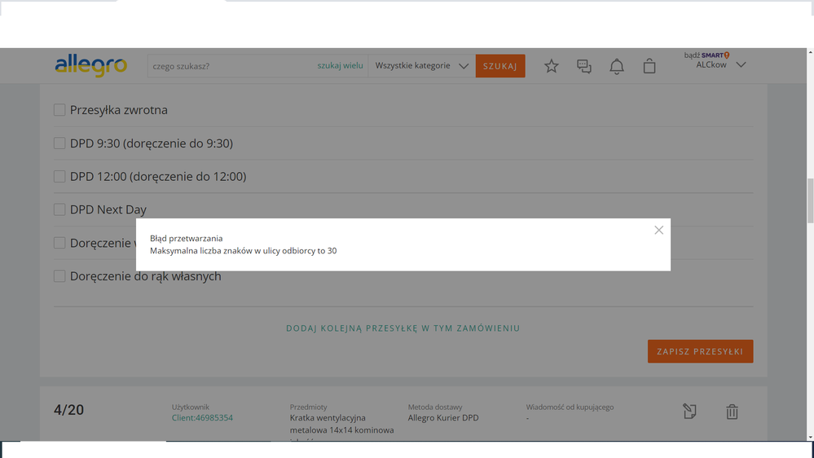
Task: Delete order 4/20 with trash icon
Action: point(732,412)
